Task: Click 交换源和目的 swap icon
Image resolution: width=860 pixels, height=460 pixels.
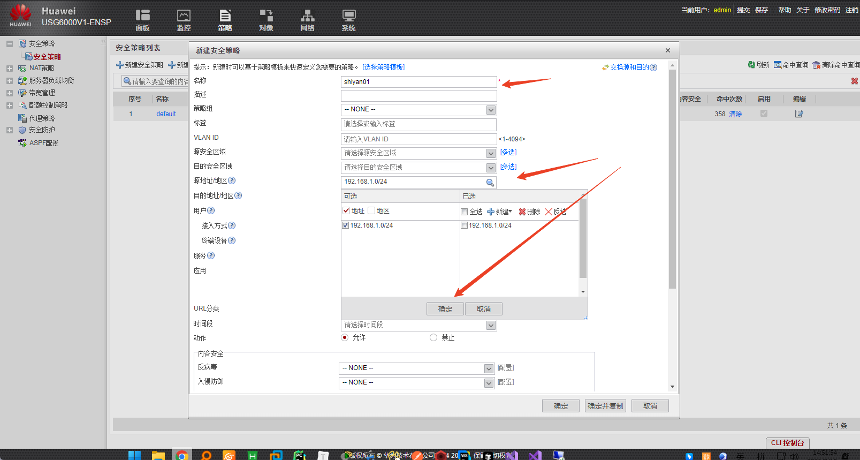Action: tap(605, 67)
